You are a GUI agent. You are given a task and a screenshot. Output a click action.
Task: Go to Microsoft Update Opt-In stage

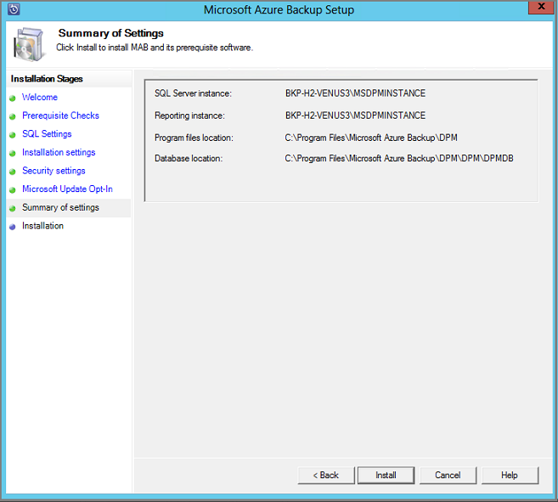tap(67, 189)
